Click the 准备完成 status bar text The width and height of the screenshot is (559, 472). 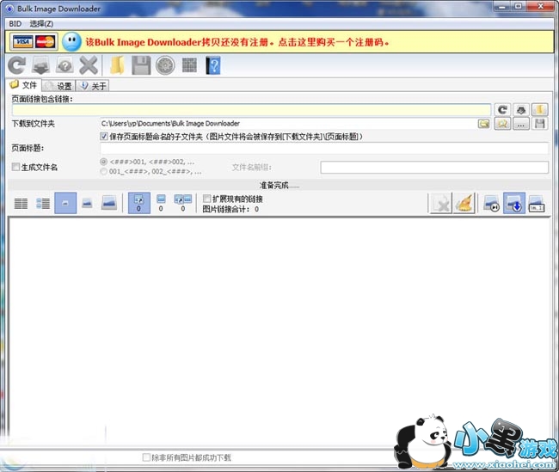click(279, 185)
